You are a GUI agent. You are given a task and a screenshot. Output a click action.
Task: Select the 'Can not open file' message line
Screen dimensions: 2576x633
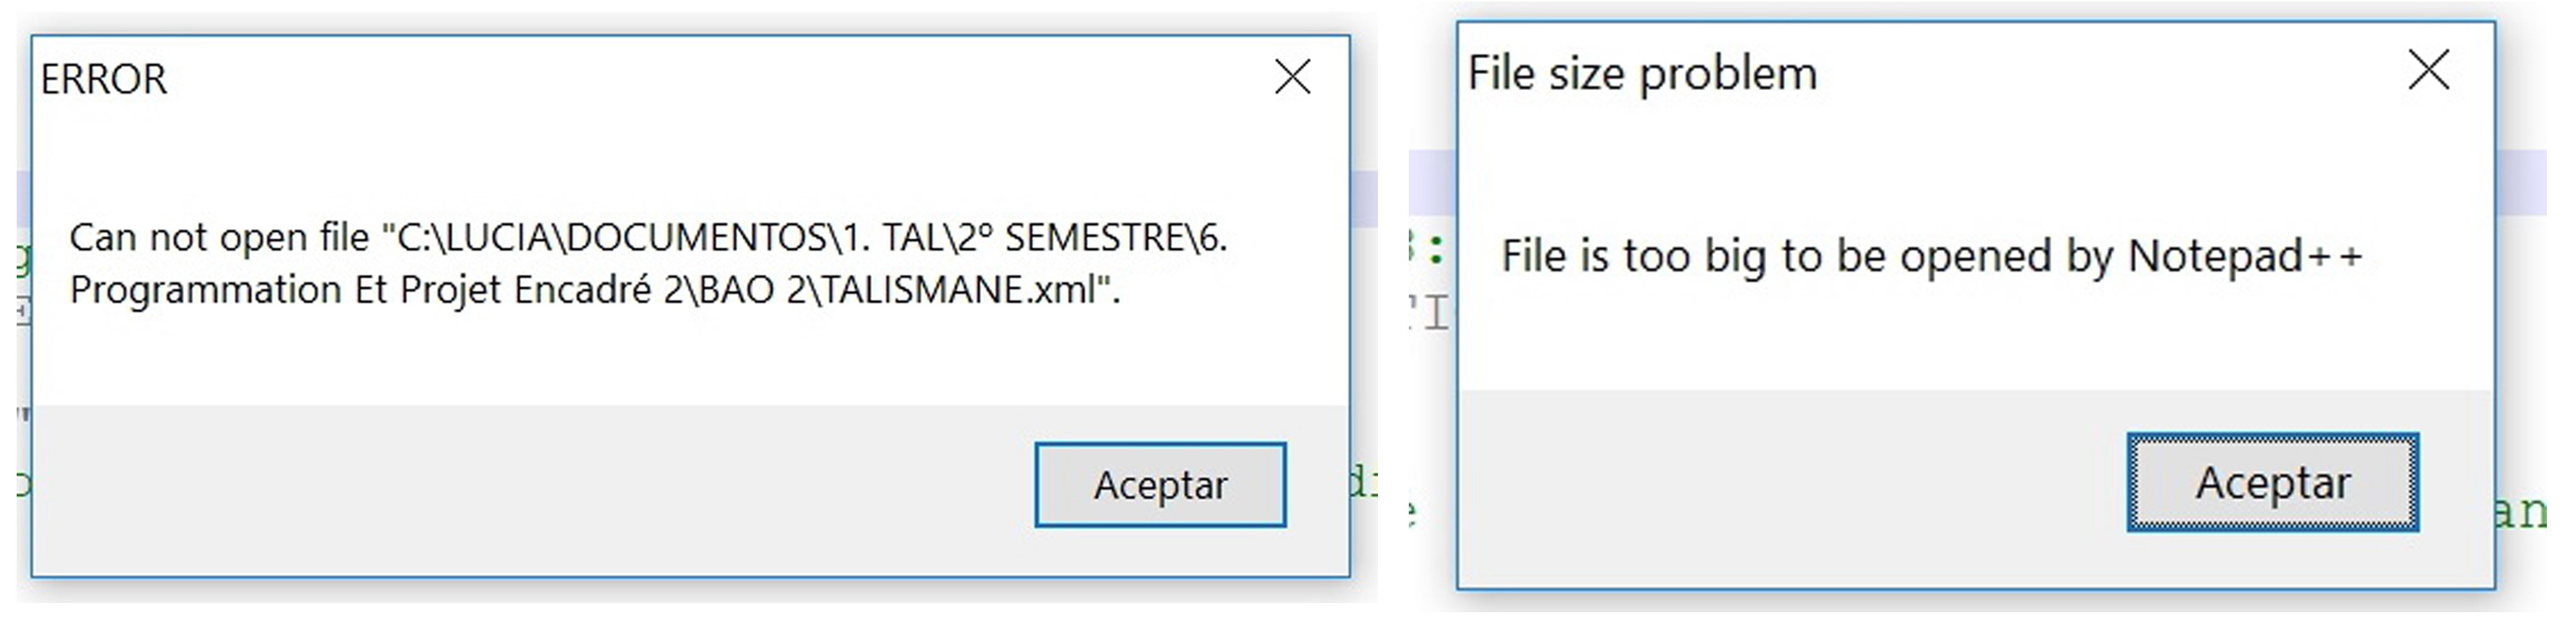[x=648, y=238]
